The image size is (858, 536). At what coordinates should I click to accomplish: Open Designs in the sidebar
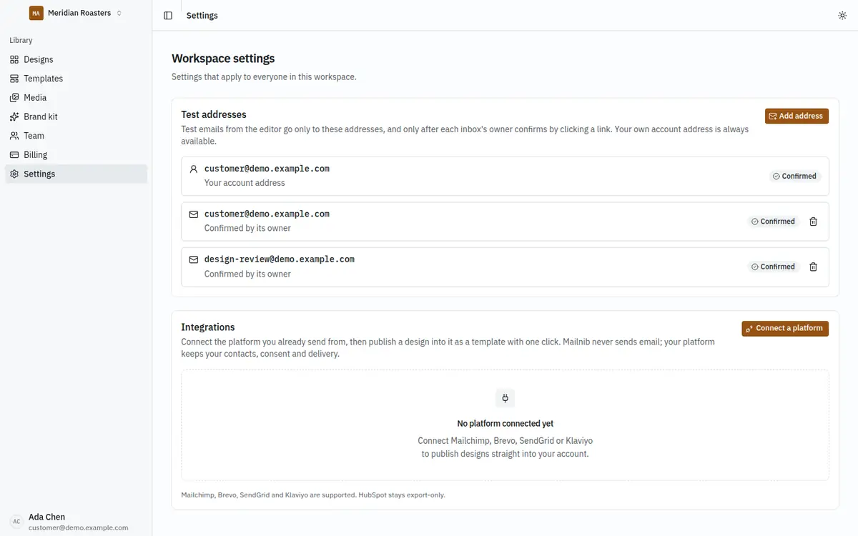pos(76,59)
